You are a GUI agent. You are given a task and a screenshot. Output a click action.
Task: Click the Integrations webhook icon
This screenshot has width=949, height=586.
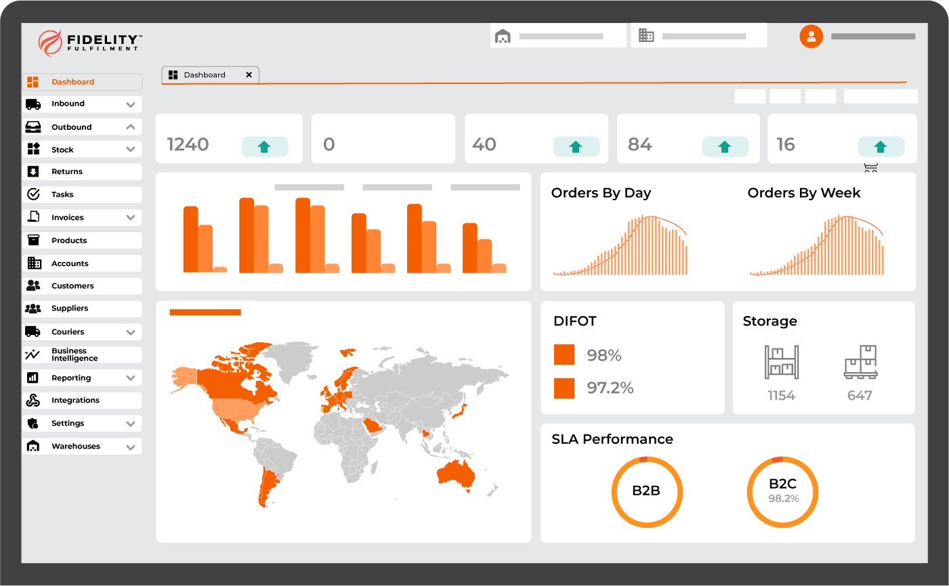pos(33,401)
